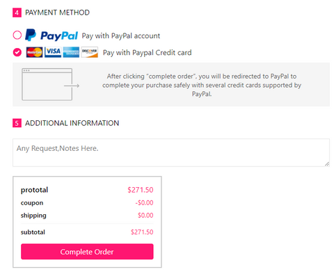Click the coupon discount amount -$0.00

click(144, 203)
